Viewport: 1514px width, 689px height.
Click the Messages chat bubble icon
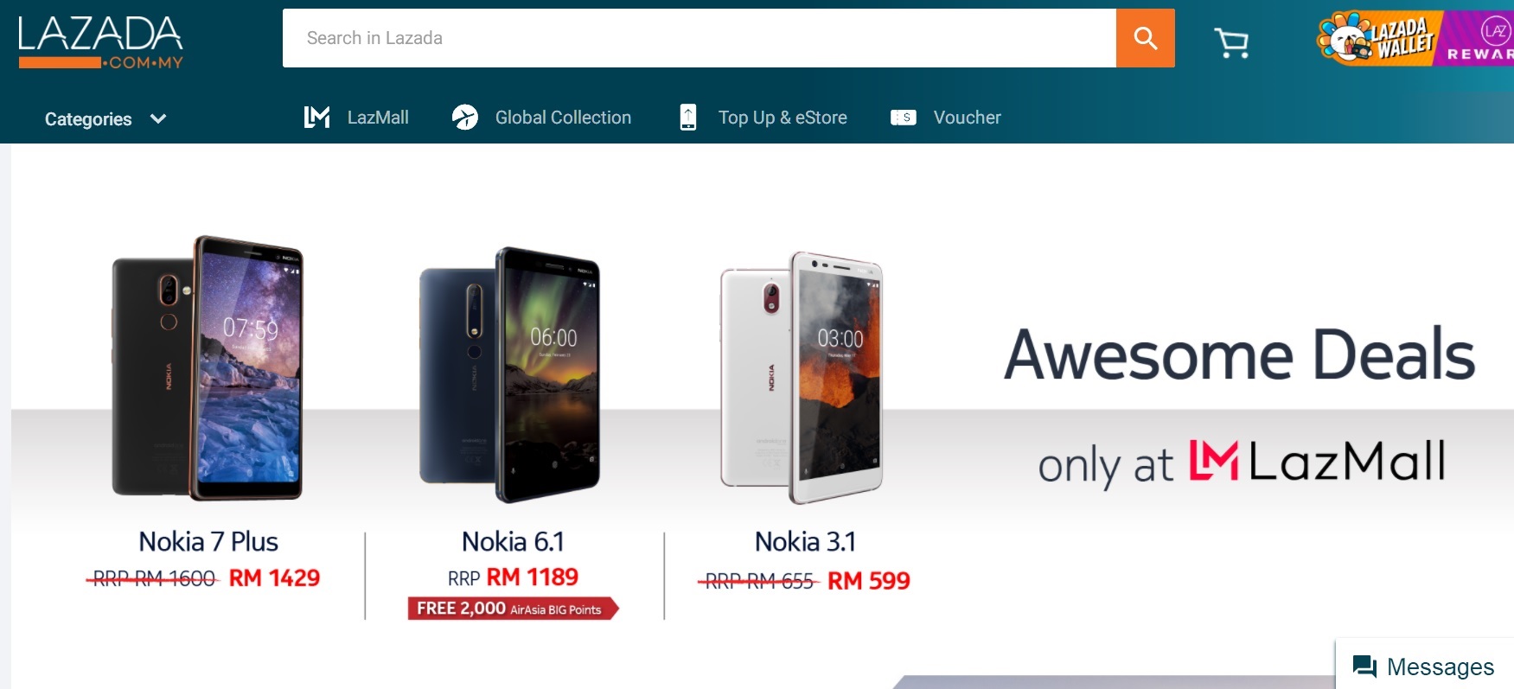coord(1364,667)
